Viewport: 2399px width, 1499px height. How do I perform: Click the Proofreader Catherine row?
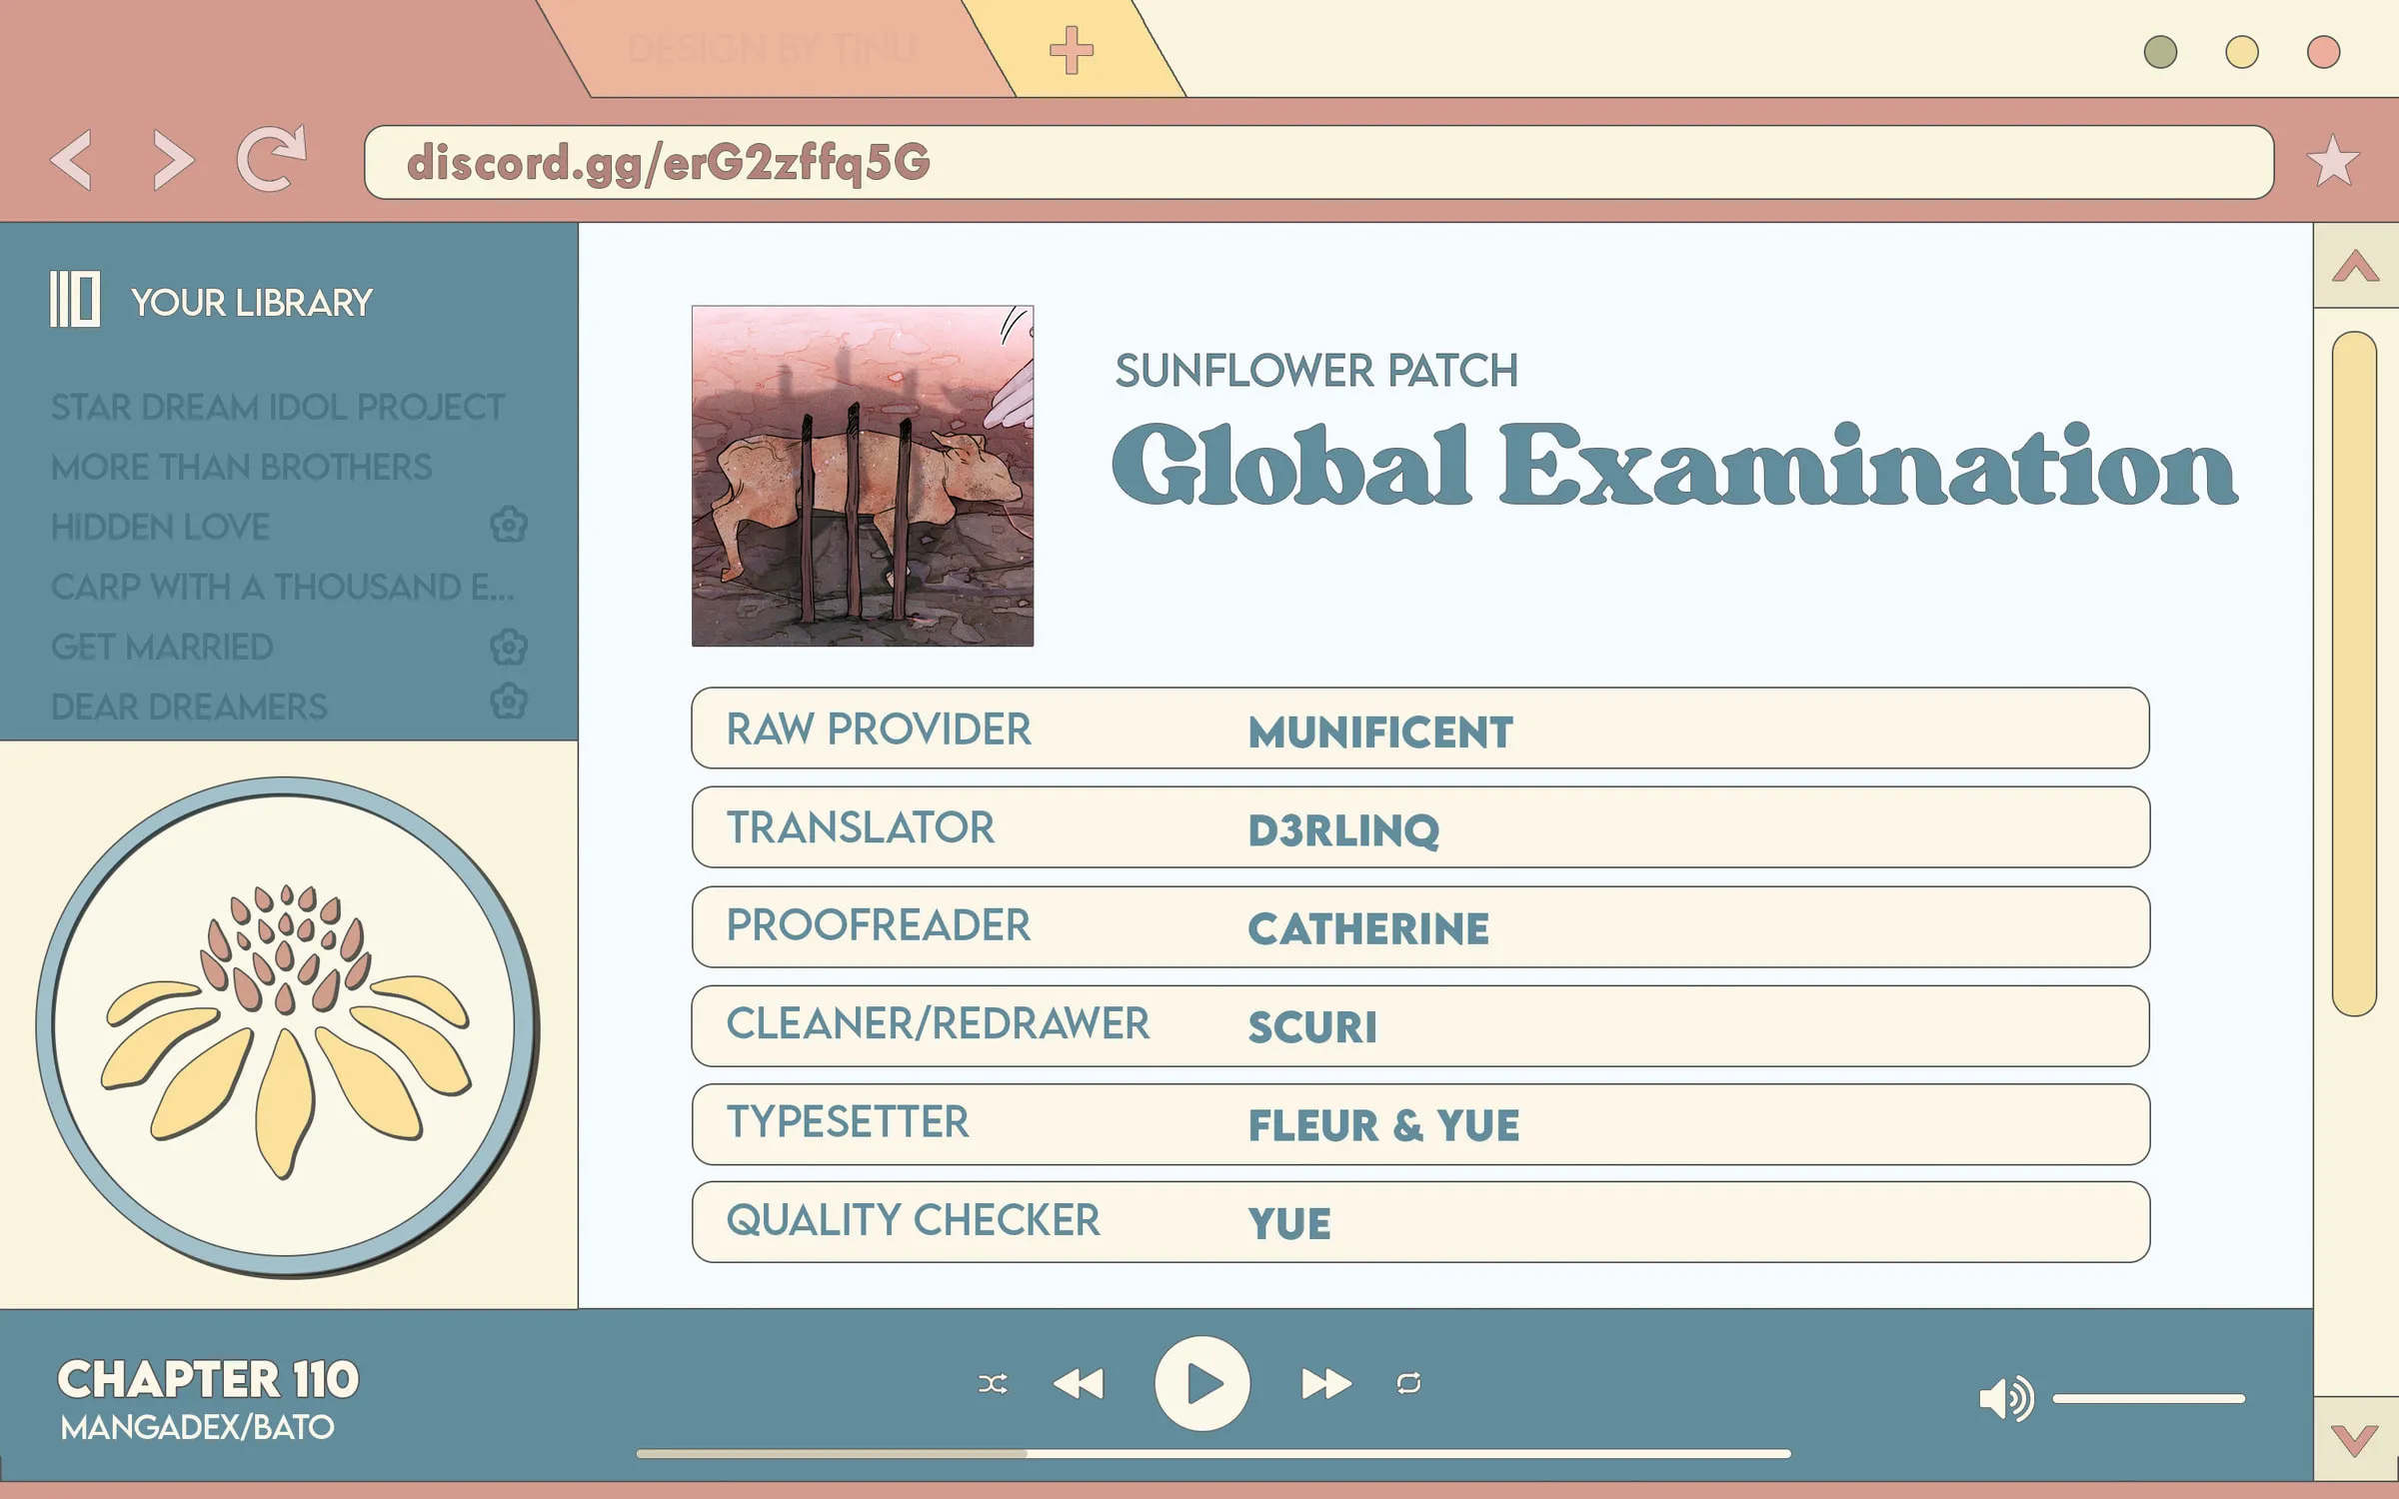(x=1420, y=926)
